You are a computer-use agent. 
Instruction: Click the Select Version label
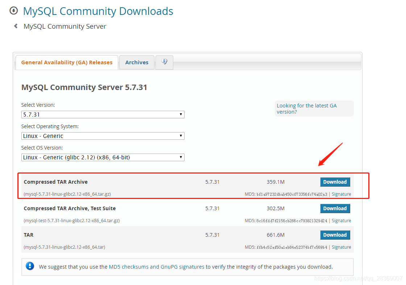(x=38, y=105)
